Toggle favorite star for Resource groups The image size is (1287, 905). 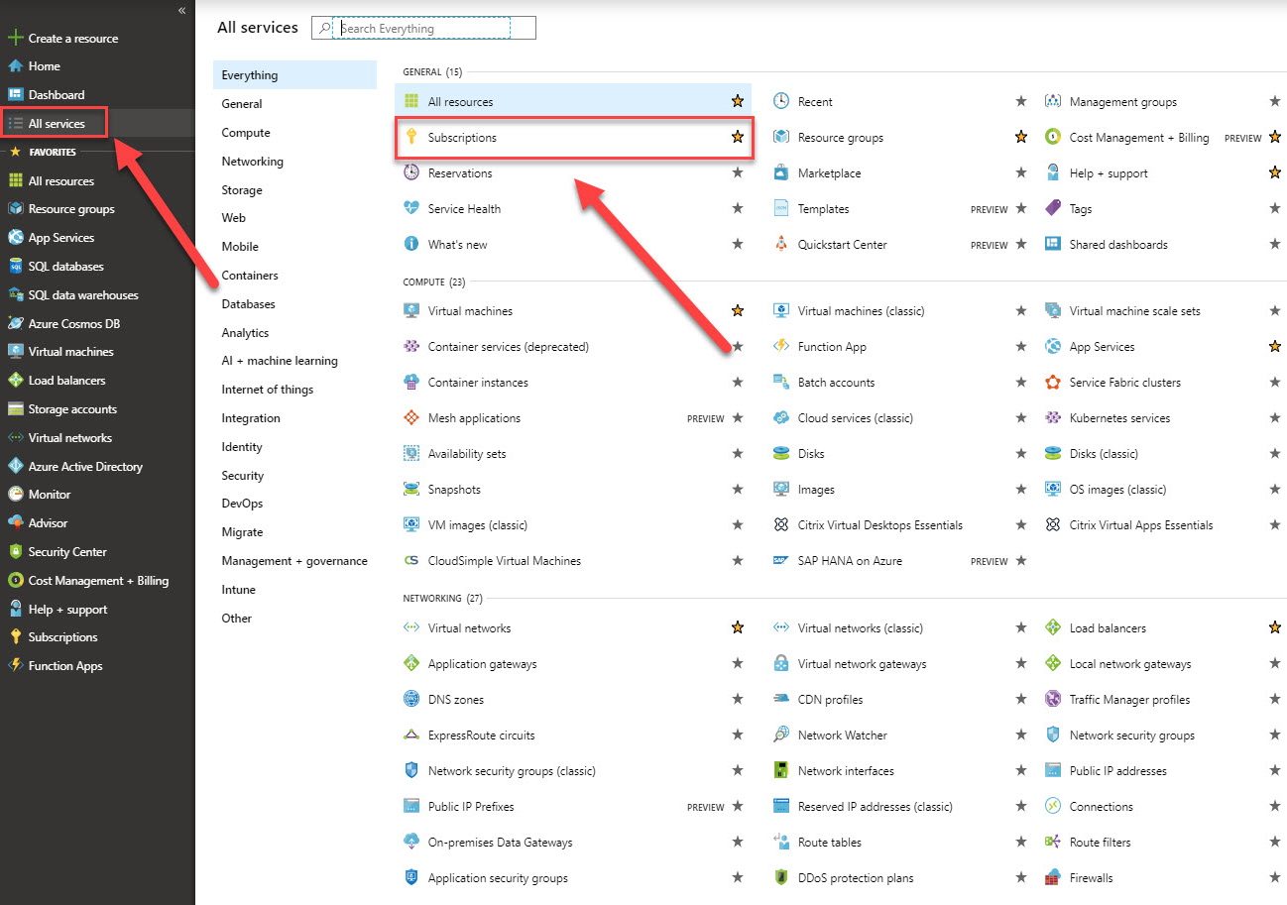coord(1020,137)
